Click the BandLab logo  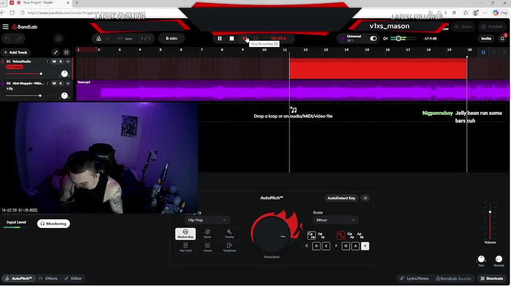click(25, 27)
